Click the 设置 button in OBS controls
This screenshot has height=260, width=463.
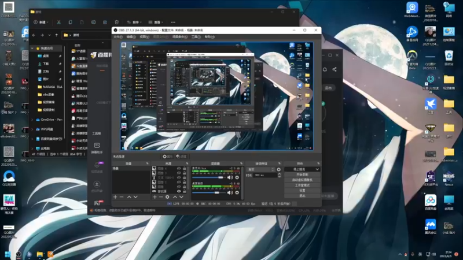coord(302,191)
